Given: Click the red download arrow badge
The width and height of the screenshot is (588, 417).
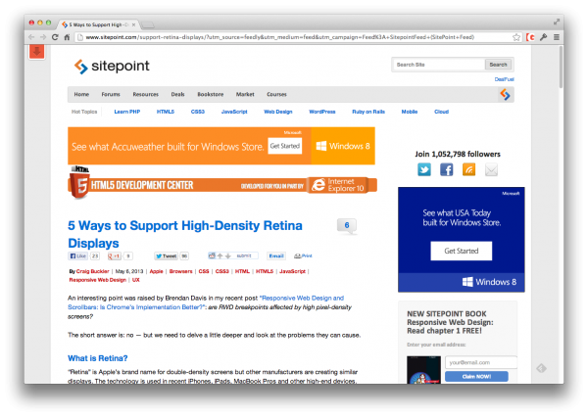Looking at the screenshot, I should click(37, 52).
